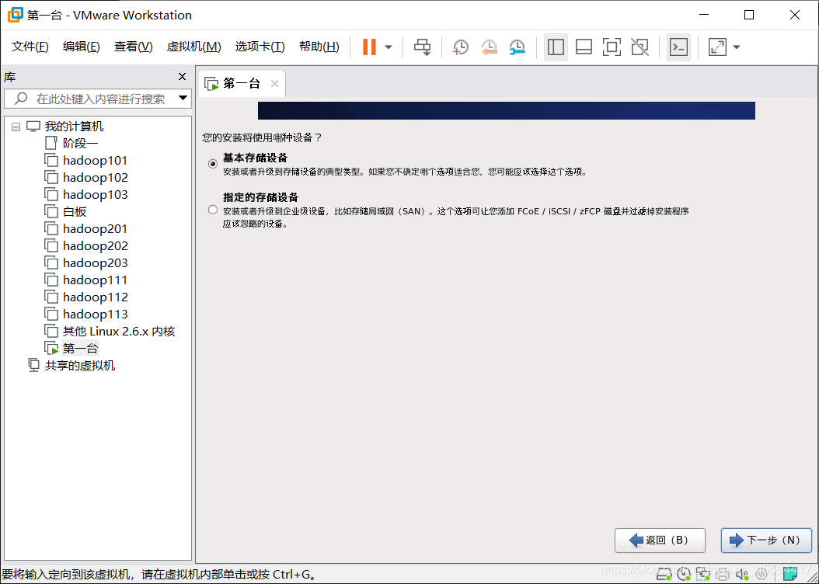Open the power options dropdown arrow

pyautogui.click(x=389, y=47)
